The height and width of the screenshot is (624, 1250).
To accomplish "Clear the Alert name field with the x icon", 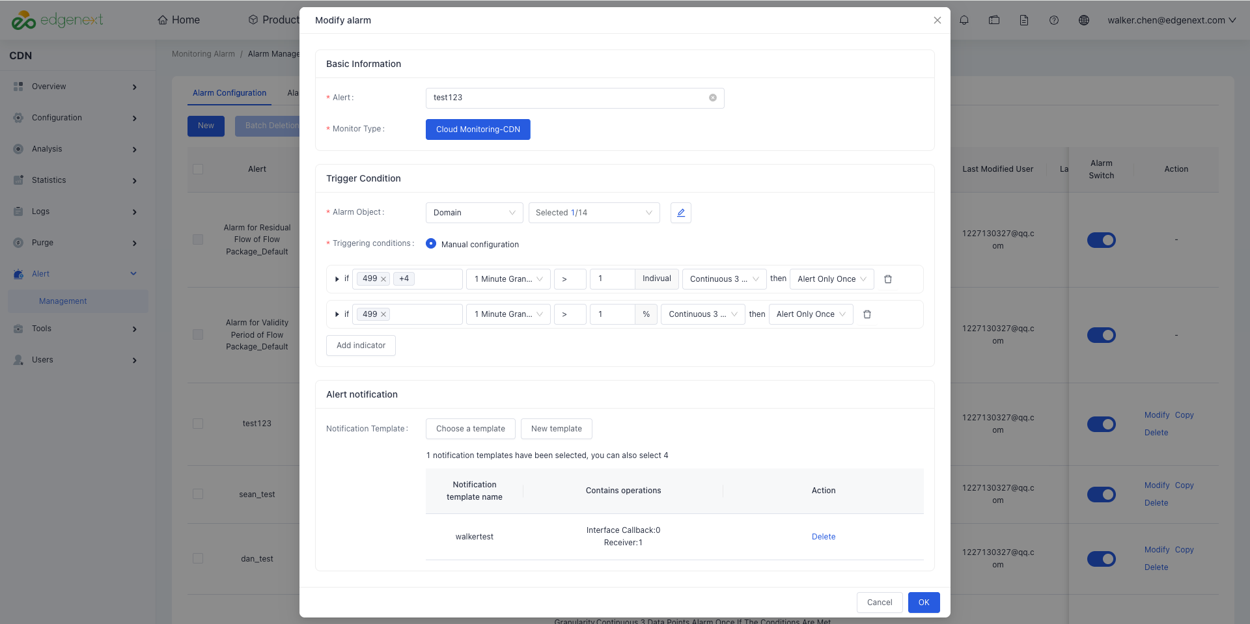I will (713, 98).
